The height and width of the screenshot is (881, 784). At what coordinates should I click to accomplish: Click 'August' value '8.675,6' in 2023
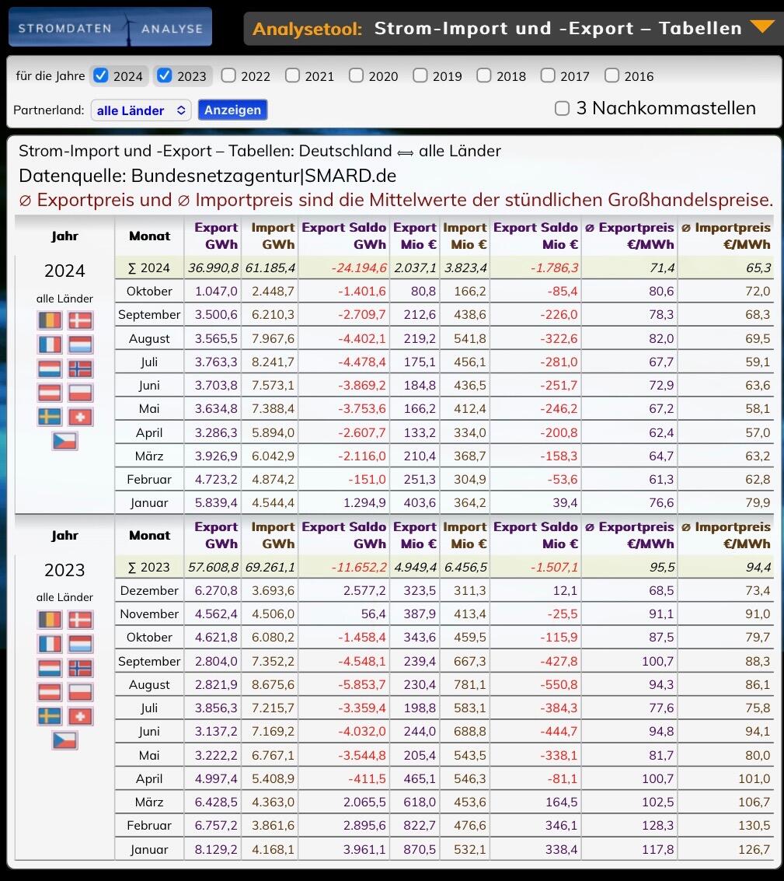[273, 685]
